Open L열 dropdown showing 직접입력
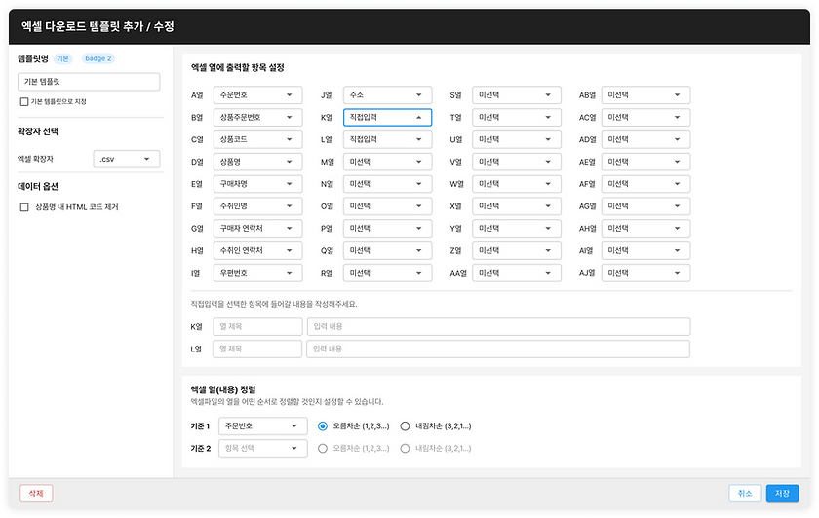This screenshot has height=518, width=819. click(x=388, y=140)
